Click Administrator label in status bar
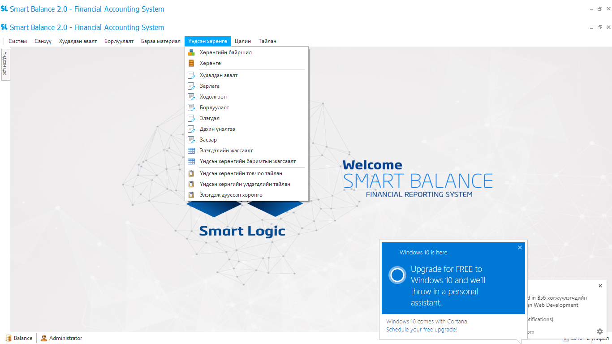 65,338
